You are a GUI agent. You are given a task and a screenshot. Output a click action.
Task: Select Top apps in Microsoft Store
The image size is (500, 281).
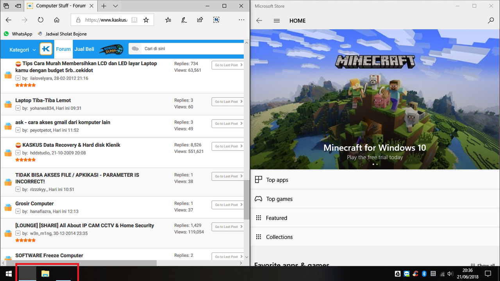point(375,180)
